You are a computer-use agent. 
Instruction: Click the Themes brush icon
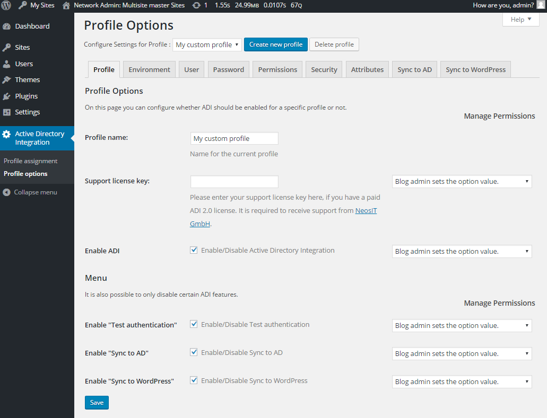point(7,80)
